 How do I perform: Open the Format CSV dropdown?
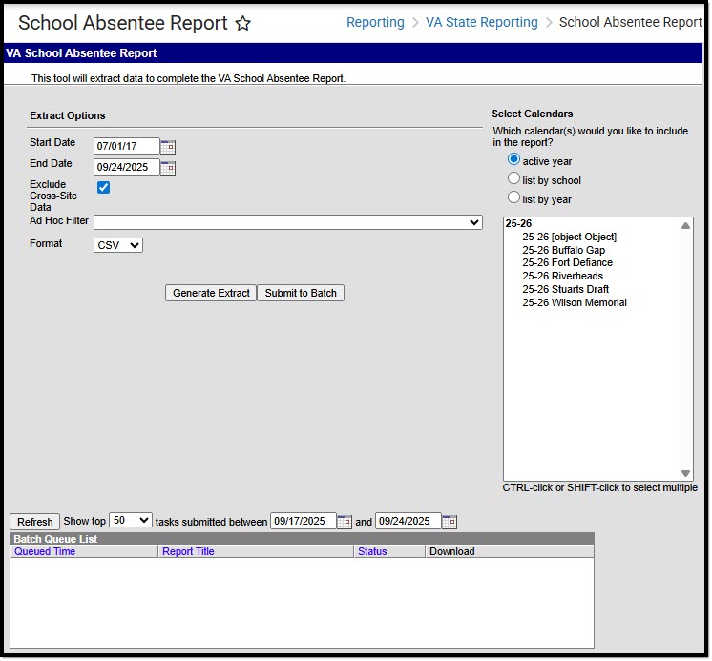point(118,245)
